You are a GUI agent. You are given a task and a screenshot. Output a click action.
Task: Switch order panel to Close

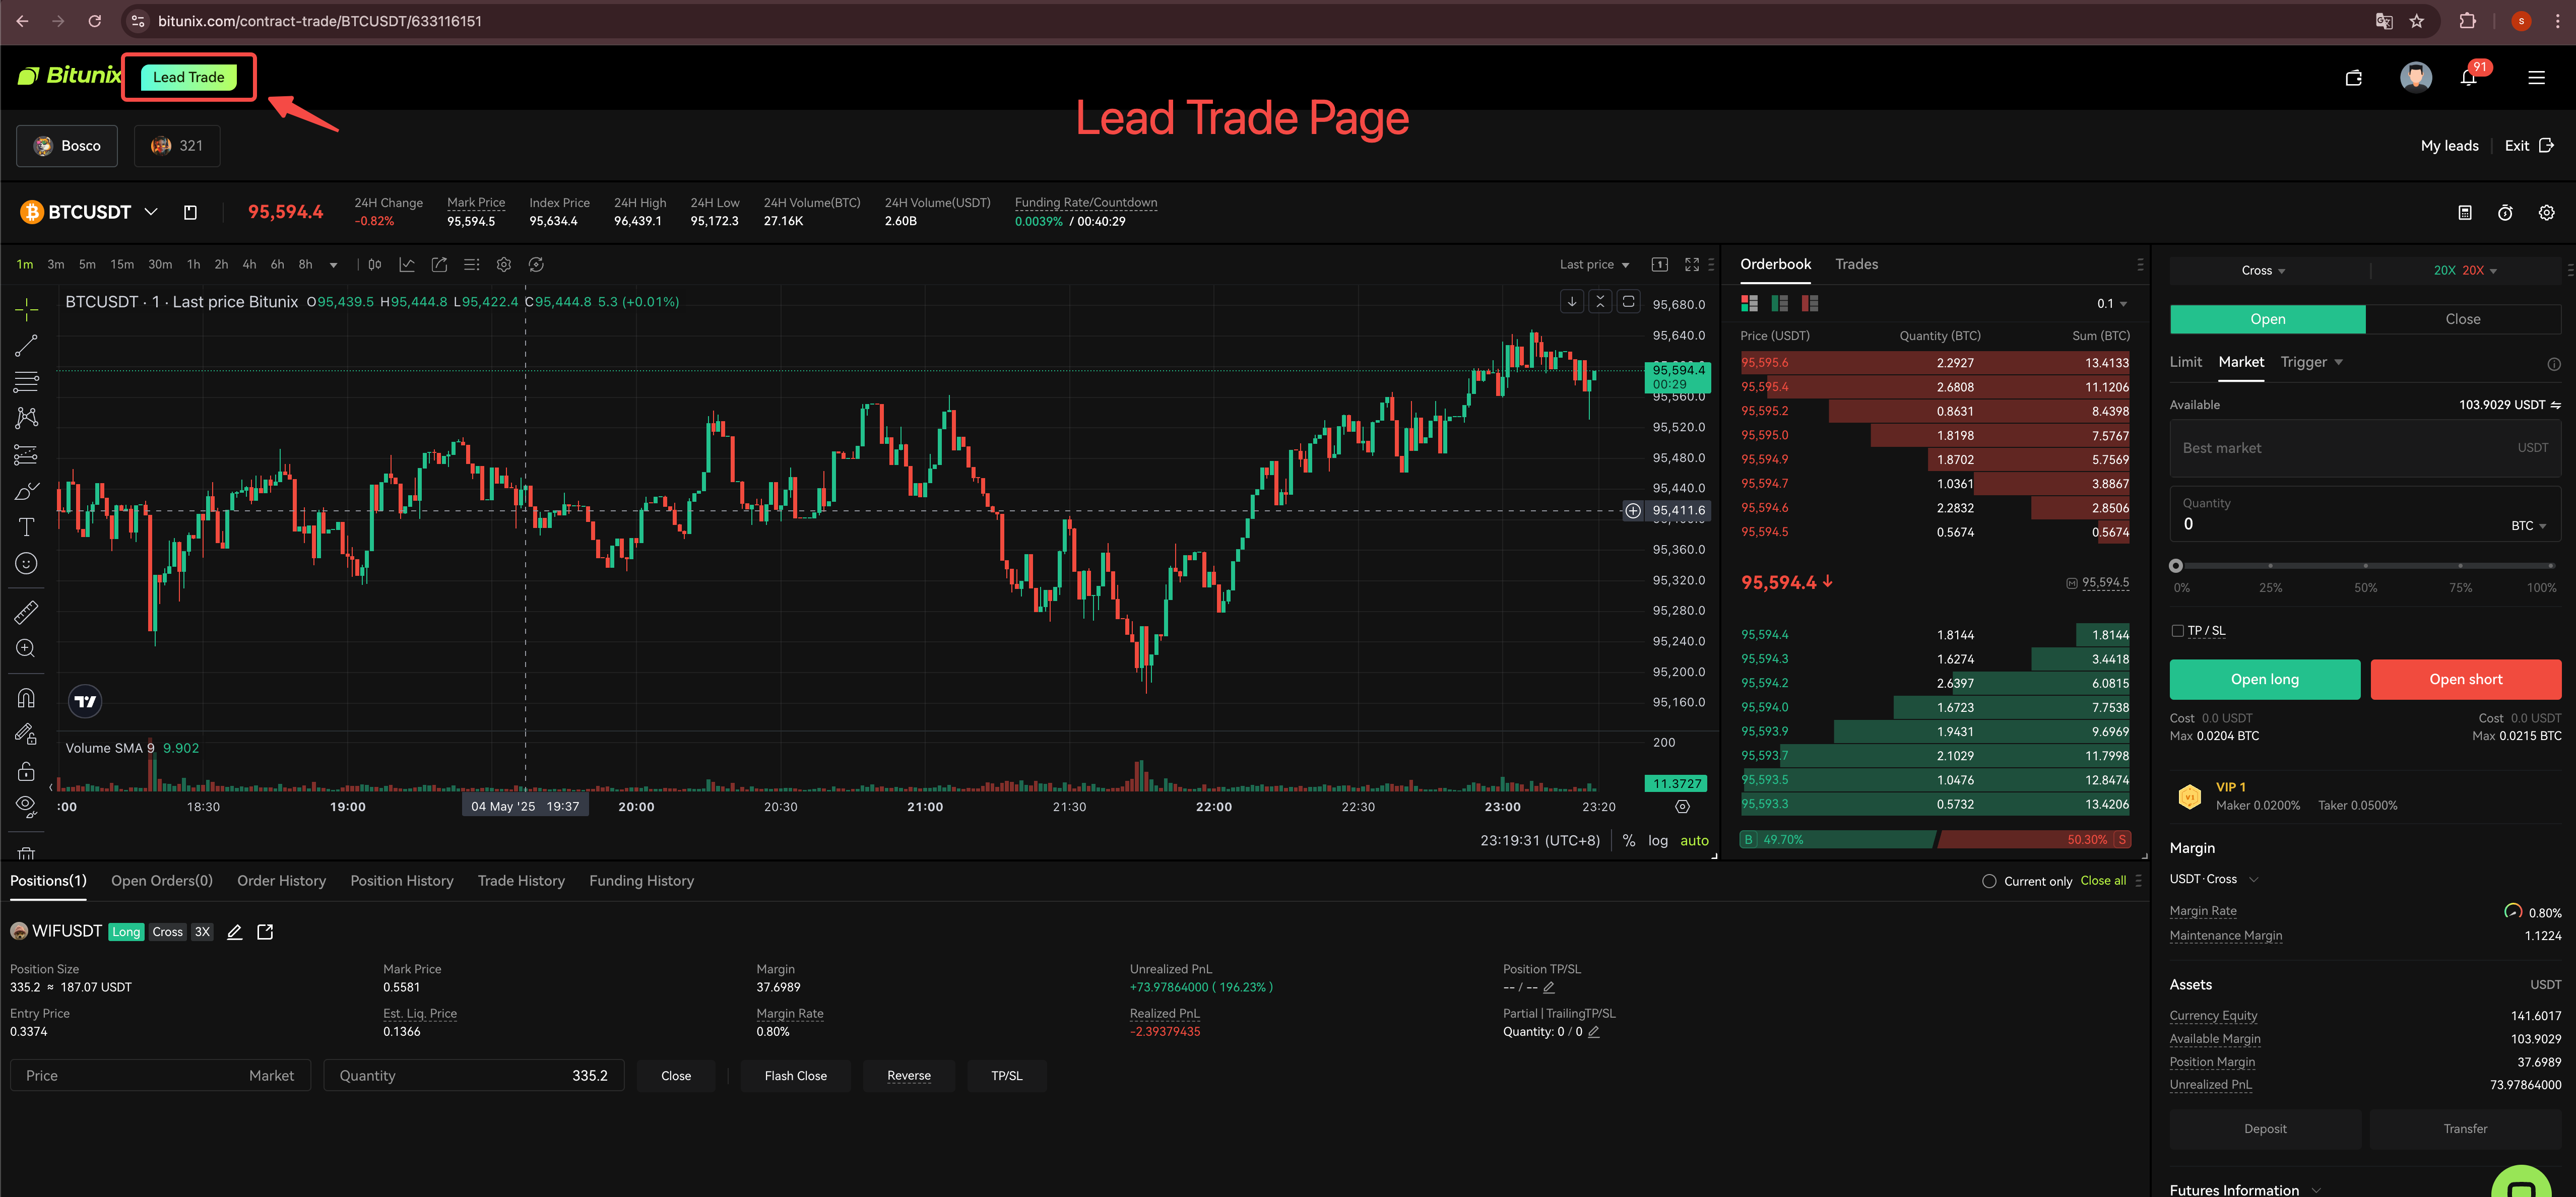pos(2462,319)
